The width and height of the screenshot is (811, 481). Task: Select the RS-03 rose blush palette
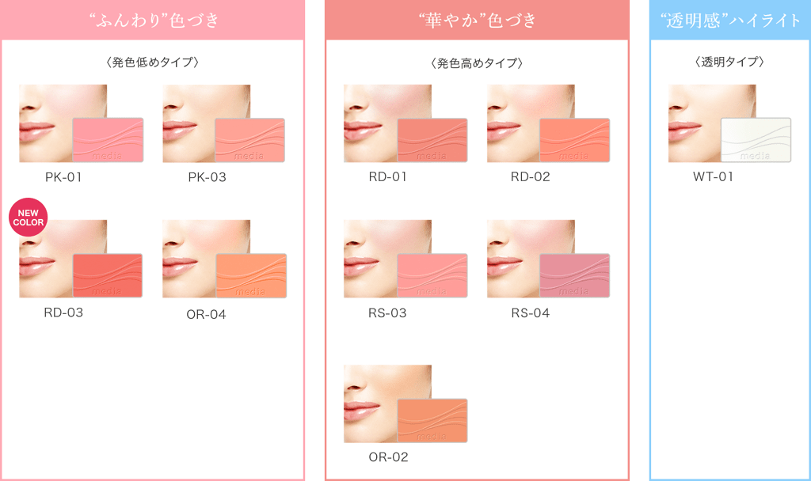[x=432, y=275]
